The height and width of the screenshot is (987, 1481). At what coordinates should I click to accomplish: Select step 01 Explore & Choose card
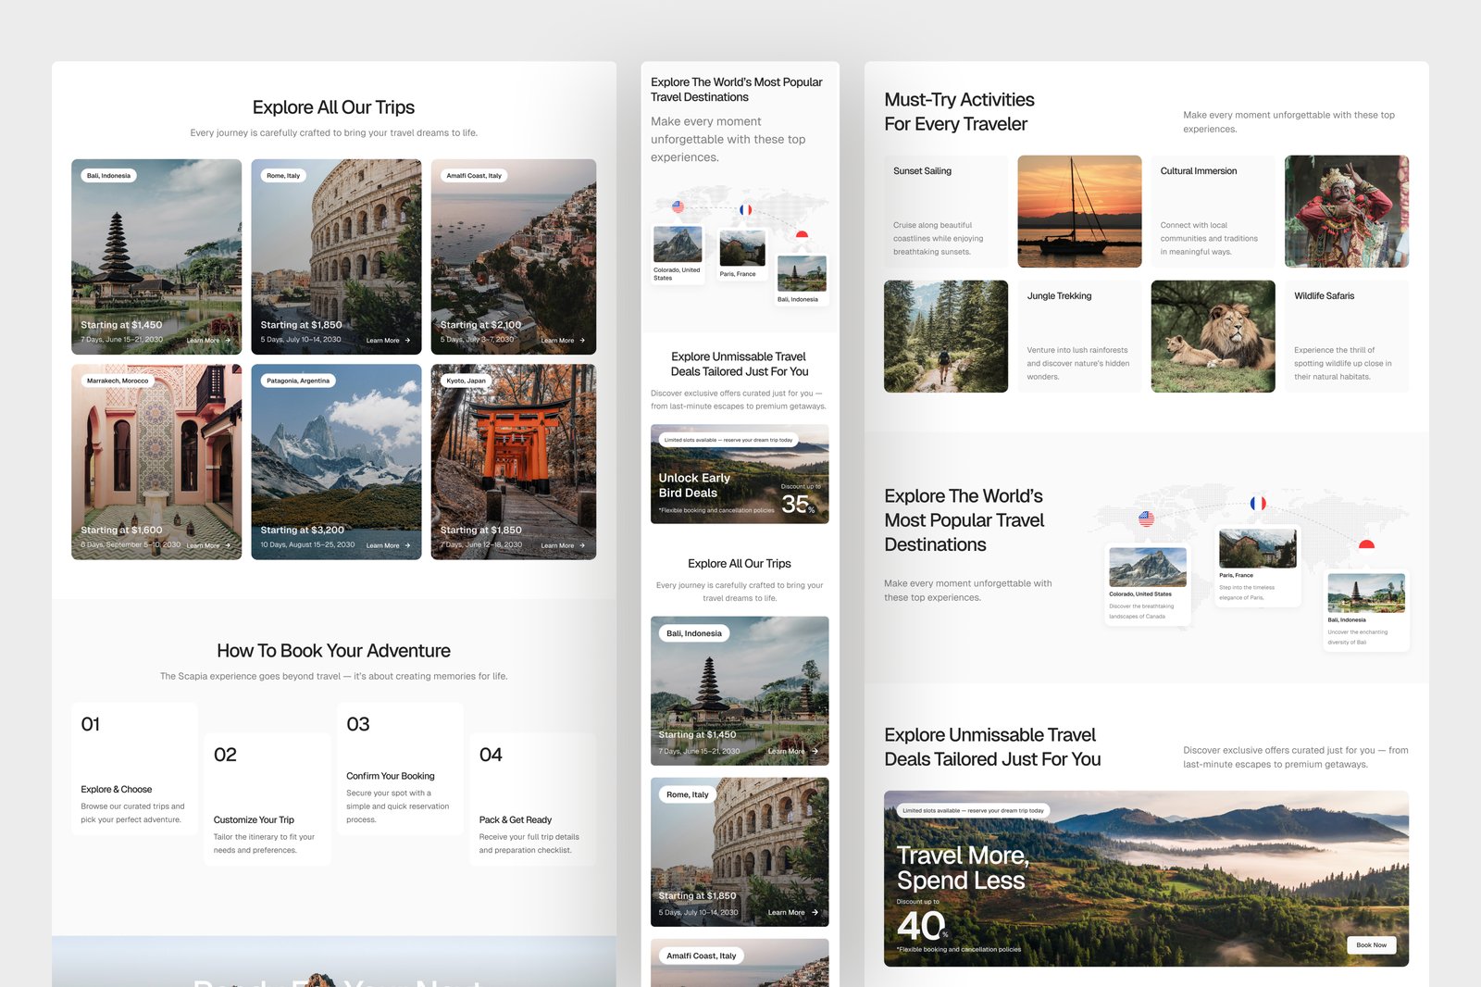[x=134, y=768]
